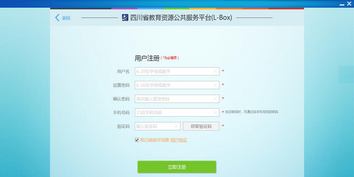
Task: Click the green 立即注册 register button
Action: point(177,167)
